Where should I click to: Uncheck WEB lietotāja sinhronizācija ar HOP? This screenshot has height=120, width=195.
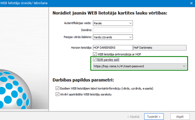[x=95, y=54]
